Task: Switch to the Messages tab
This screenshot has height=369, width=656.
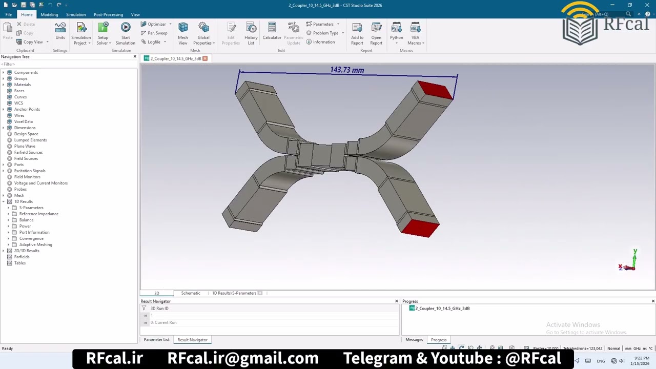Action: [414, 340]
